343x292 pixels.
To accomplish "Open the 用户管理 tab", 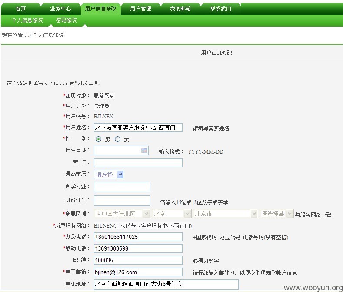I will pos(141,9).
